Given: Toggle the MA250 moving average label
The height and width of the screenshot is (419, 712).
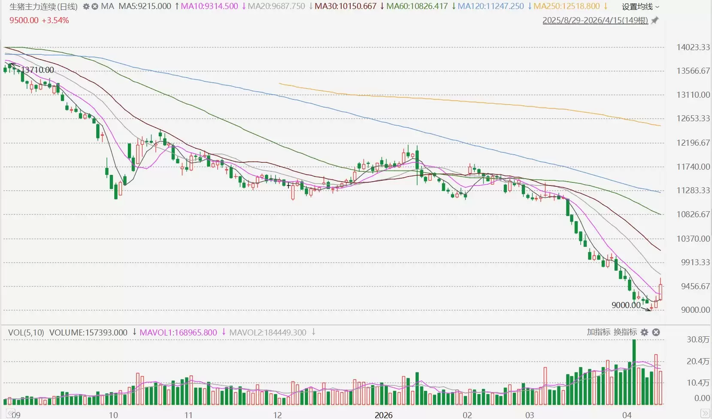Looking at the screenshot, I should 567,6.
